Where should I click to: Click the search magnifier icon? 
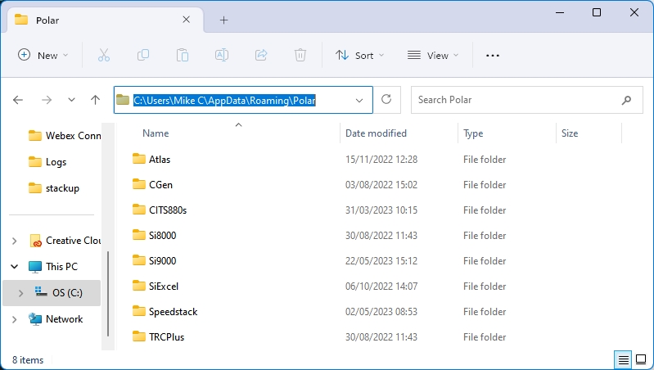coord(626,100)
